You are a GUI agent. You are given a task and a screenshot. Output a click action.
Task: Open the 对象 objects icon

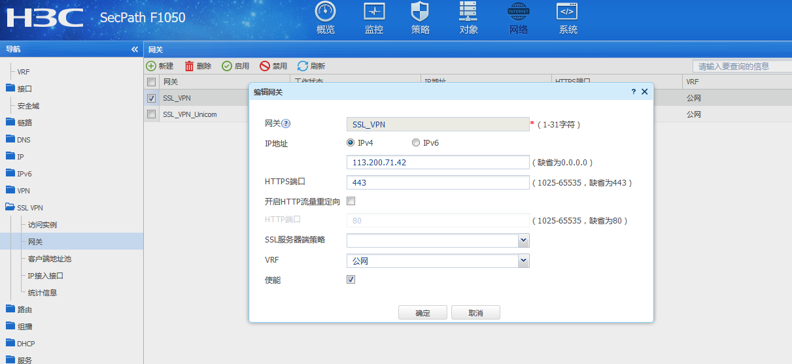(468, 18)
